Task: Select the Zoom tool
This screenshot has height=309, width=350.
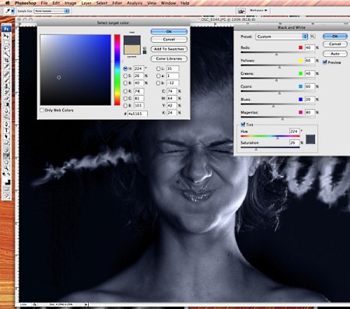Action: coord(6,169)
